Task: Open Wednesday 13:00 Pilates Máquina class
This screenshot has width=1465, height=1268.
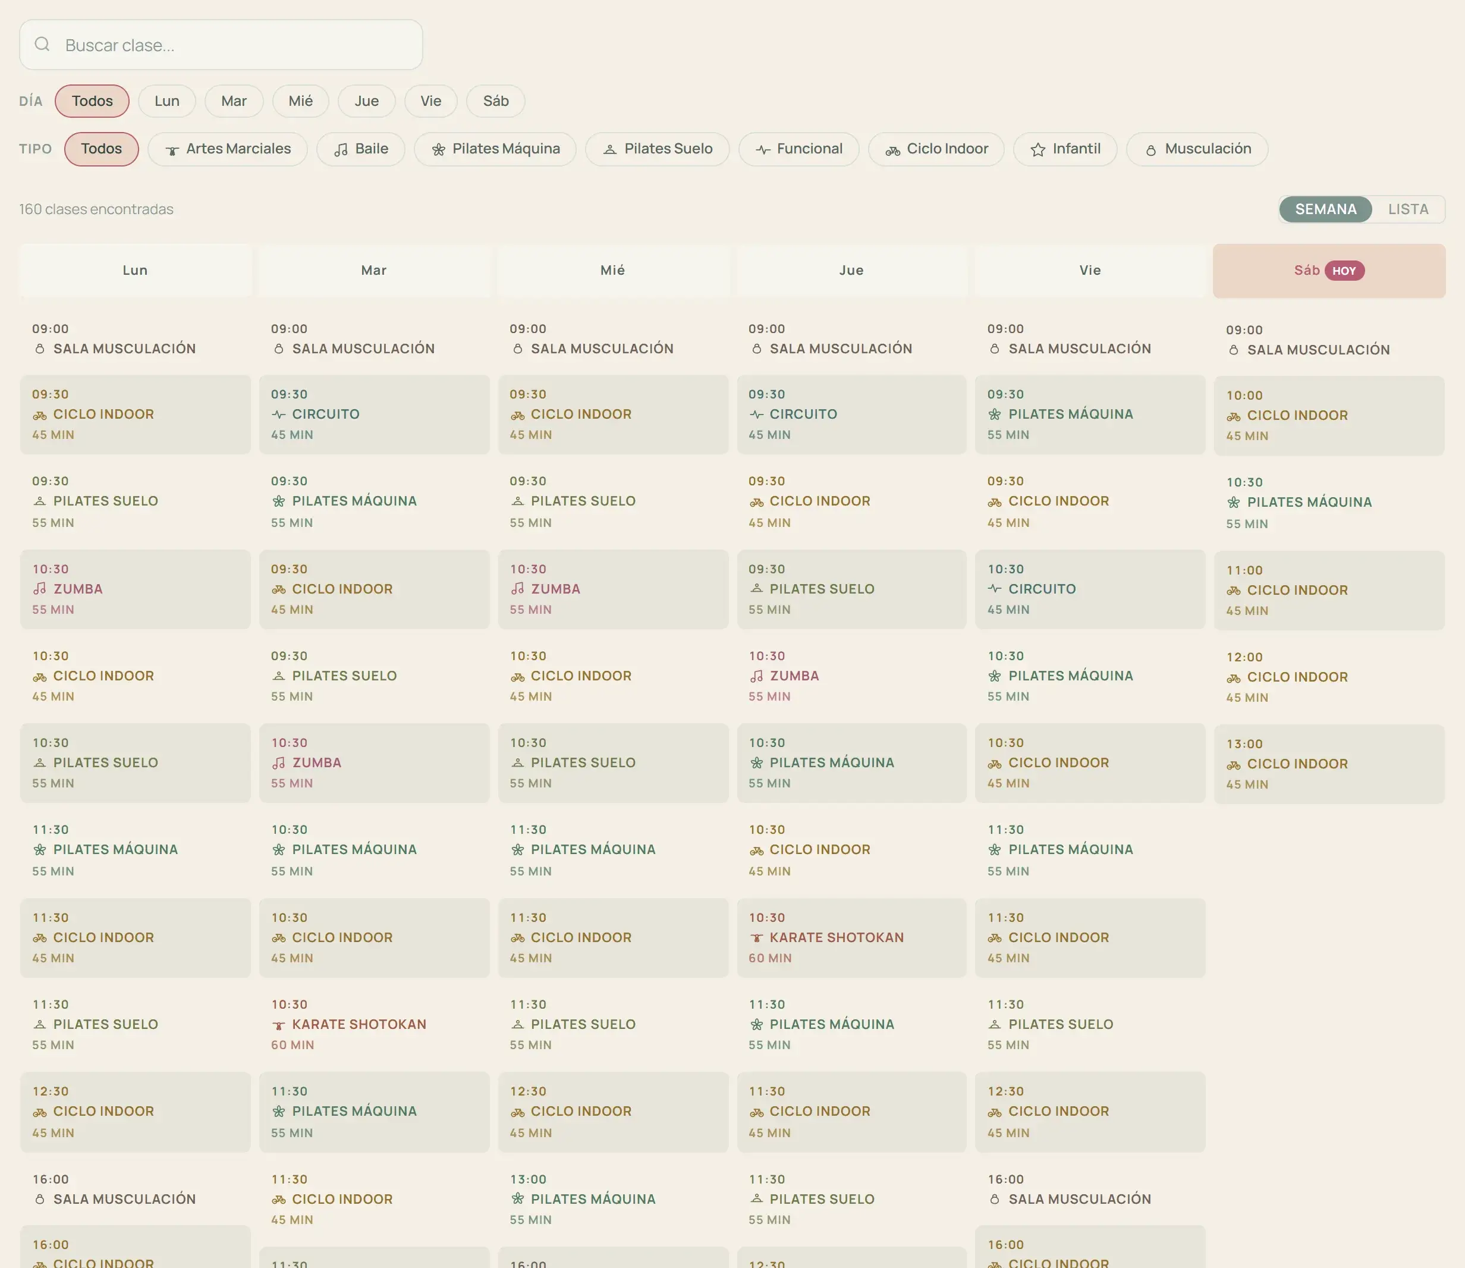Action: (x=614, y=1200)
